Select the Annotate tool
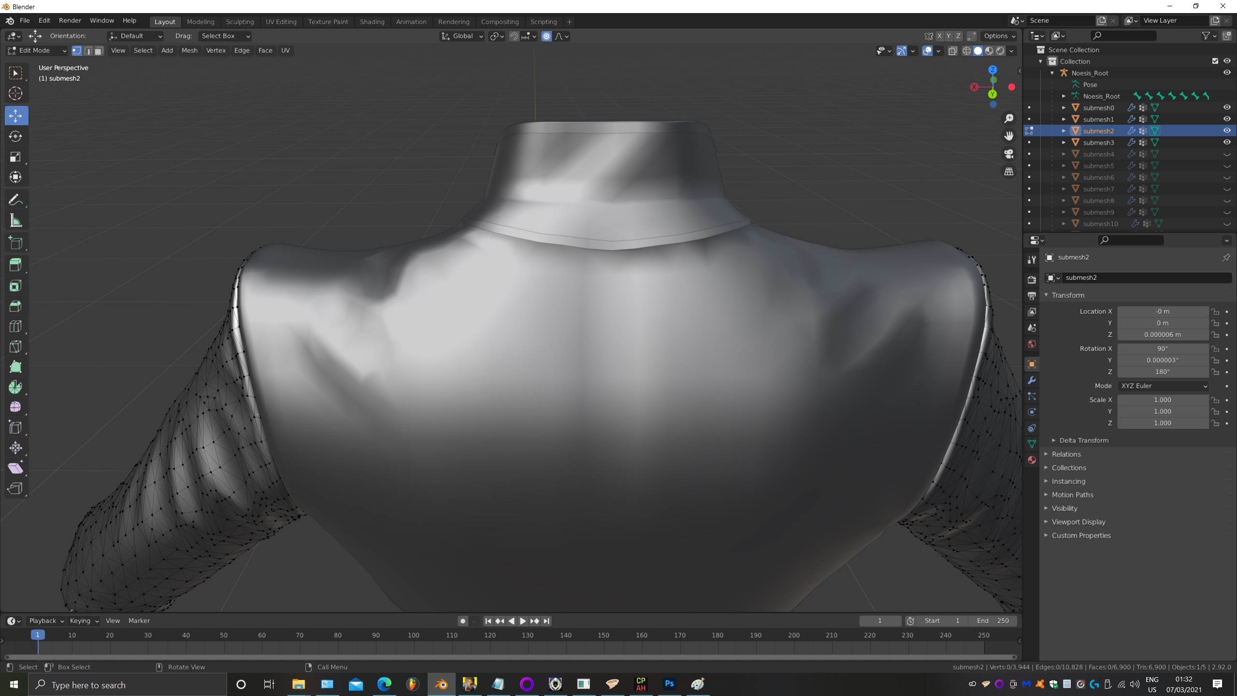 [15, 200]
